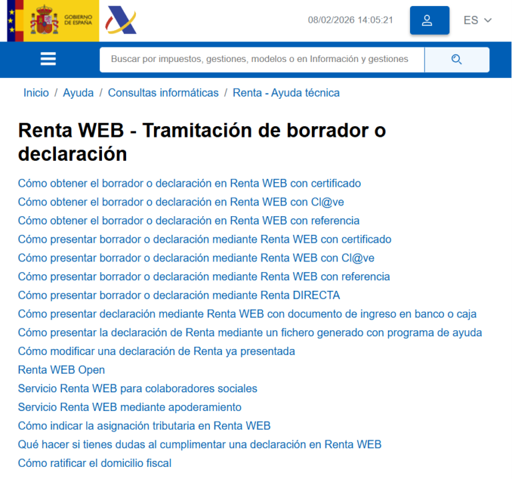Open 'Cómo ratificar el domicilio fiscal' link
This screenshot has height=479, width=512.
tap(95, 463)
